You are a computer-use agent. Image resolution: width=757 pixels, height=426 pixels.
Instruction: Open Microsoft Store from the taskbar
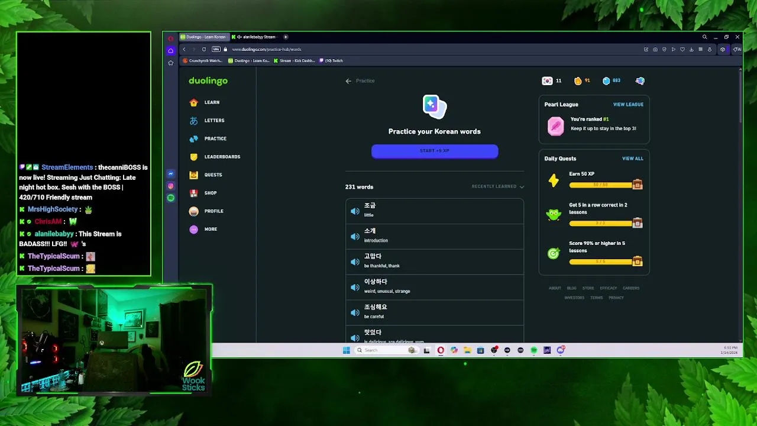pyautogui.click(x=480, y=350)
